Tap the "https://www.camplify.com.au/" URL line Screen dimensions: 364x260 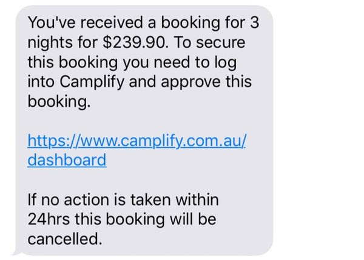[x=136, y=141]
